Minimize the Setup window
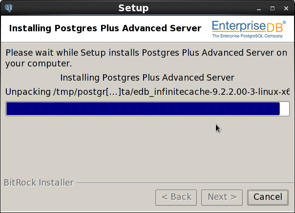This screenshot has height=213, width=295. point(259,9)
